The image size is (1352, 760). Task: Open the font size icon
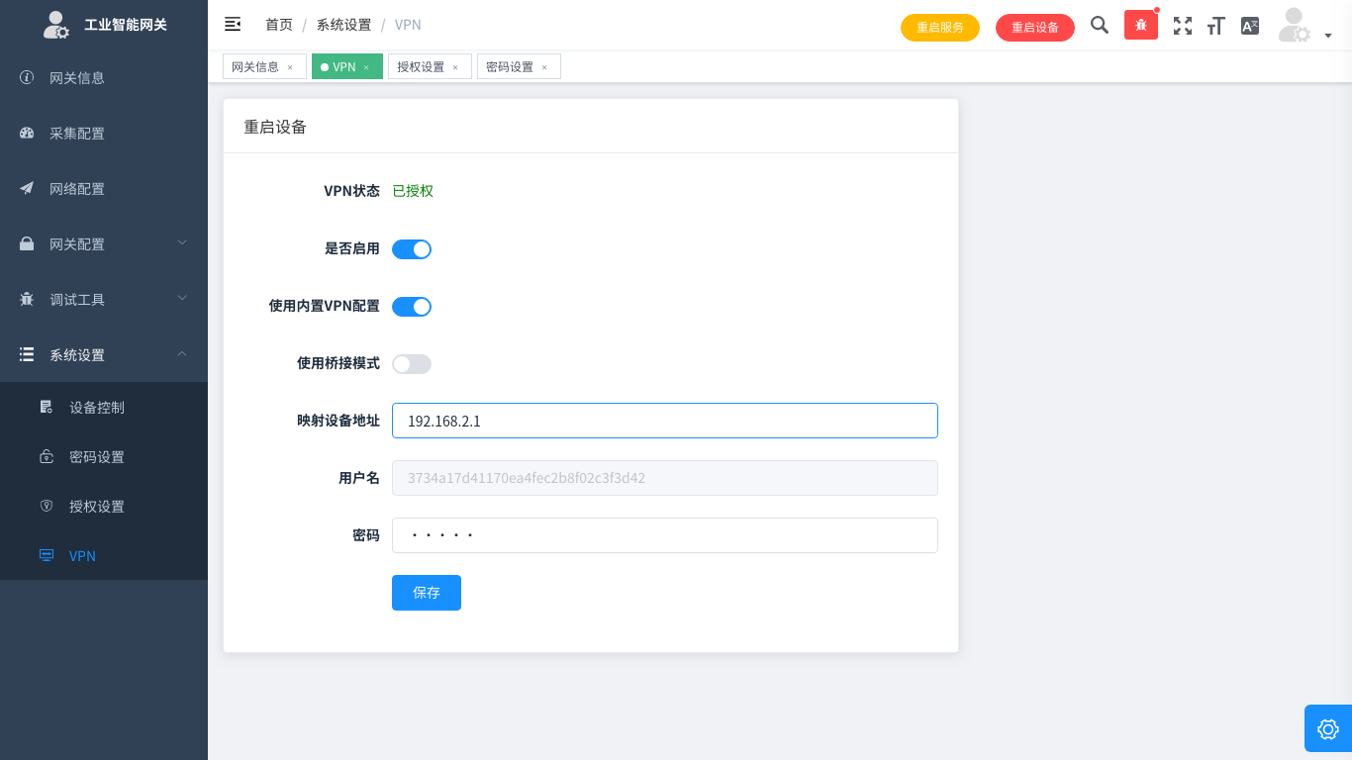1215,27
